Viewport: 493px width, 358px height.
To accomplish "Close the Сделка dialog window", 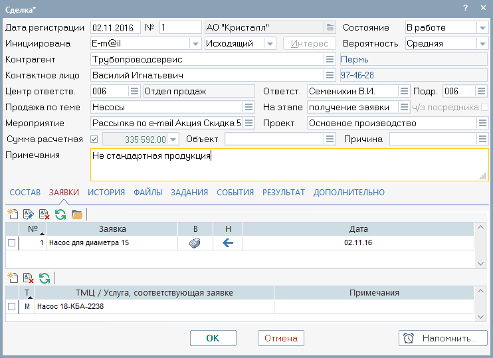I will pos(483,8).
